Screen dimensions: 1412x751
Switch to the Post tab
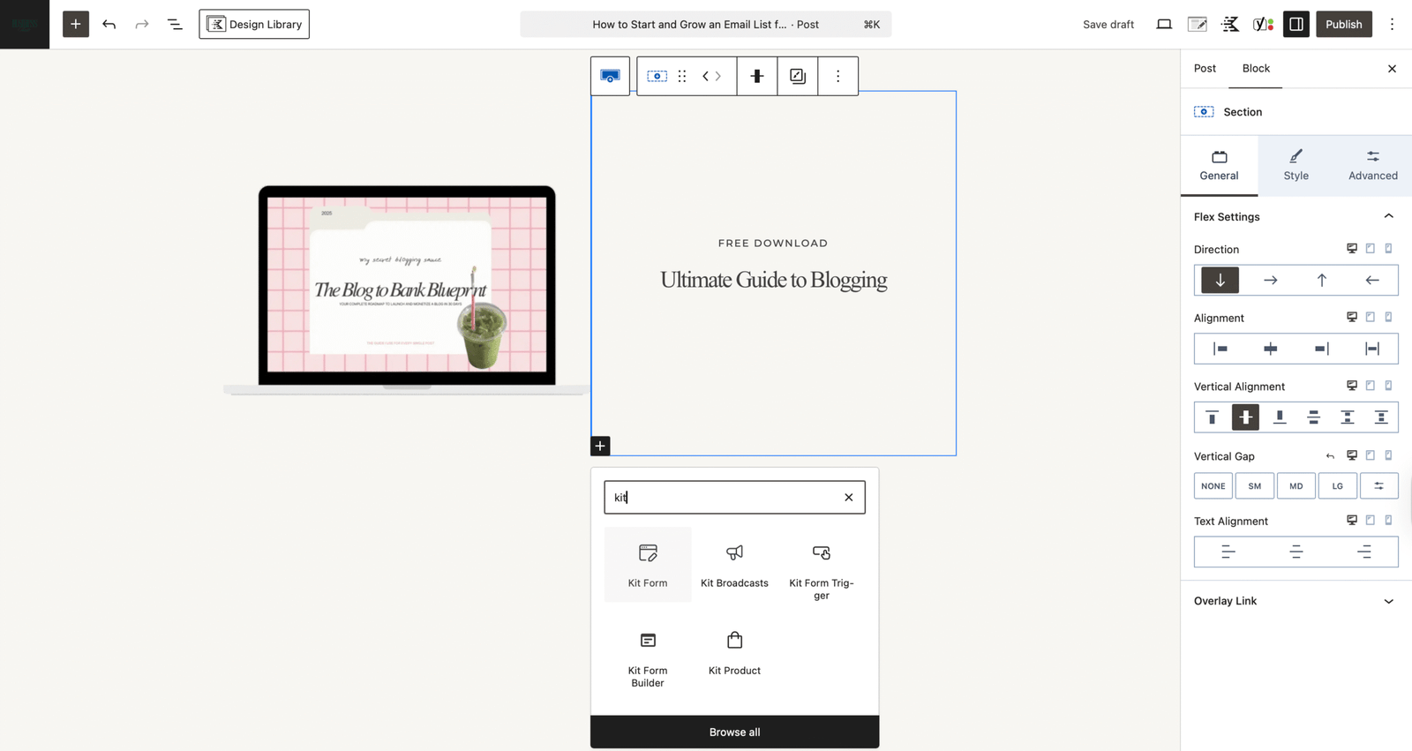click(1205, 68)
